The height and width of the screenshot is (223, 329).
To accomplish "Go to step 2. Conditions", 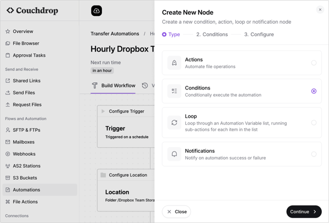I will click(212, 35).
